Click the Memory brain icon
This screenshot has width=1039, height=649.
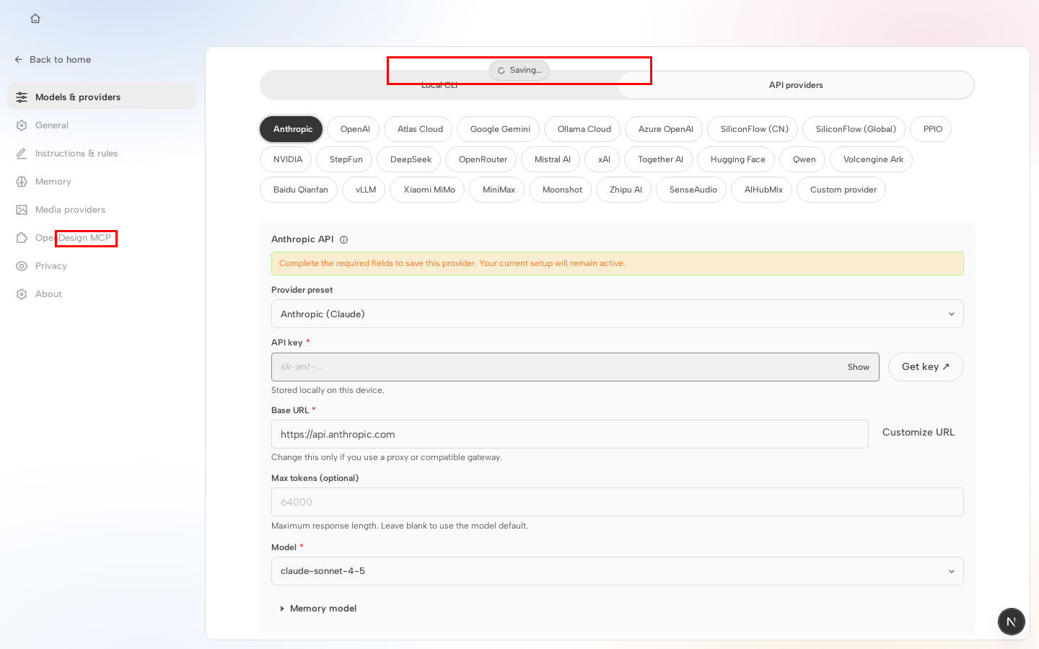tap(22, 182)
